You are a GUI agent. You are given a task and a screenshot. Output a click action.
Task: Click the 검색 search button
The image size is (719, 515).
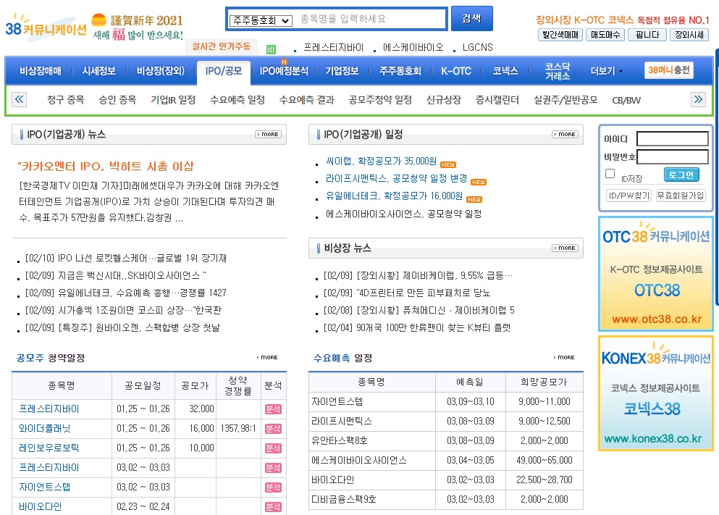pyautogui.click(x=472, y=18)
